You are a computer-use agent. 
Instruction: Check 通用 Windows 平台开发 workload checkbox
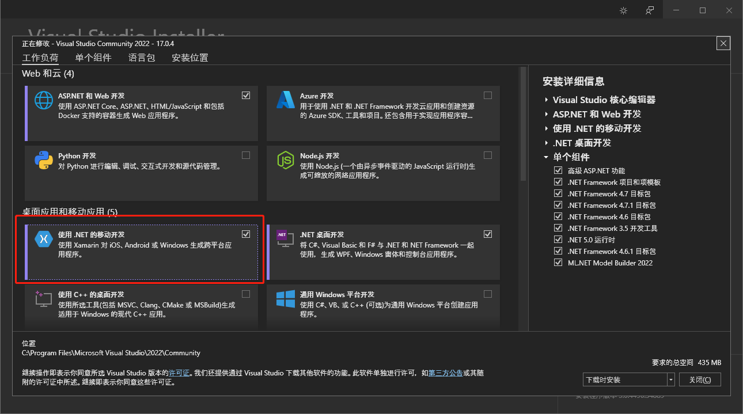(x=488, y=294)
